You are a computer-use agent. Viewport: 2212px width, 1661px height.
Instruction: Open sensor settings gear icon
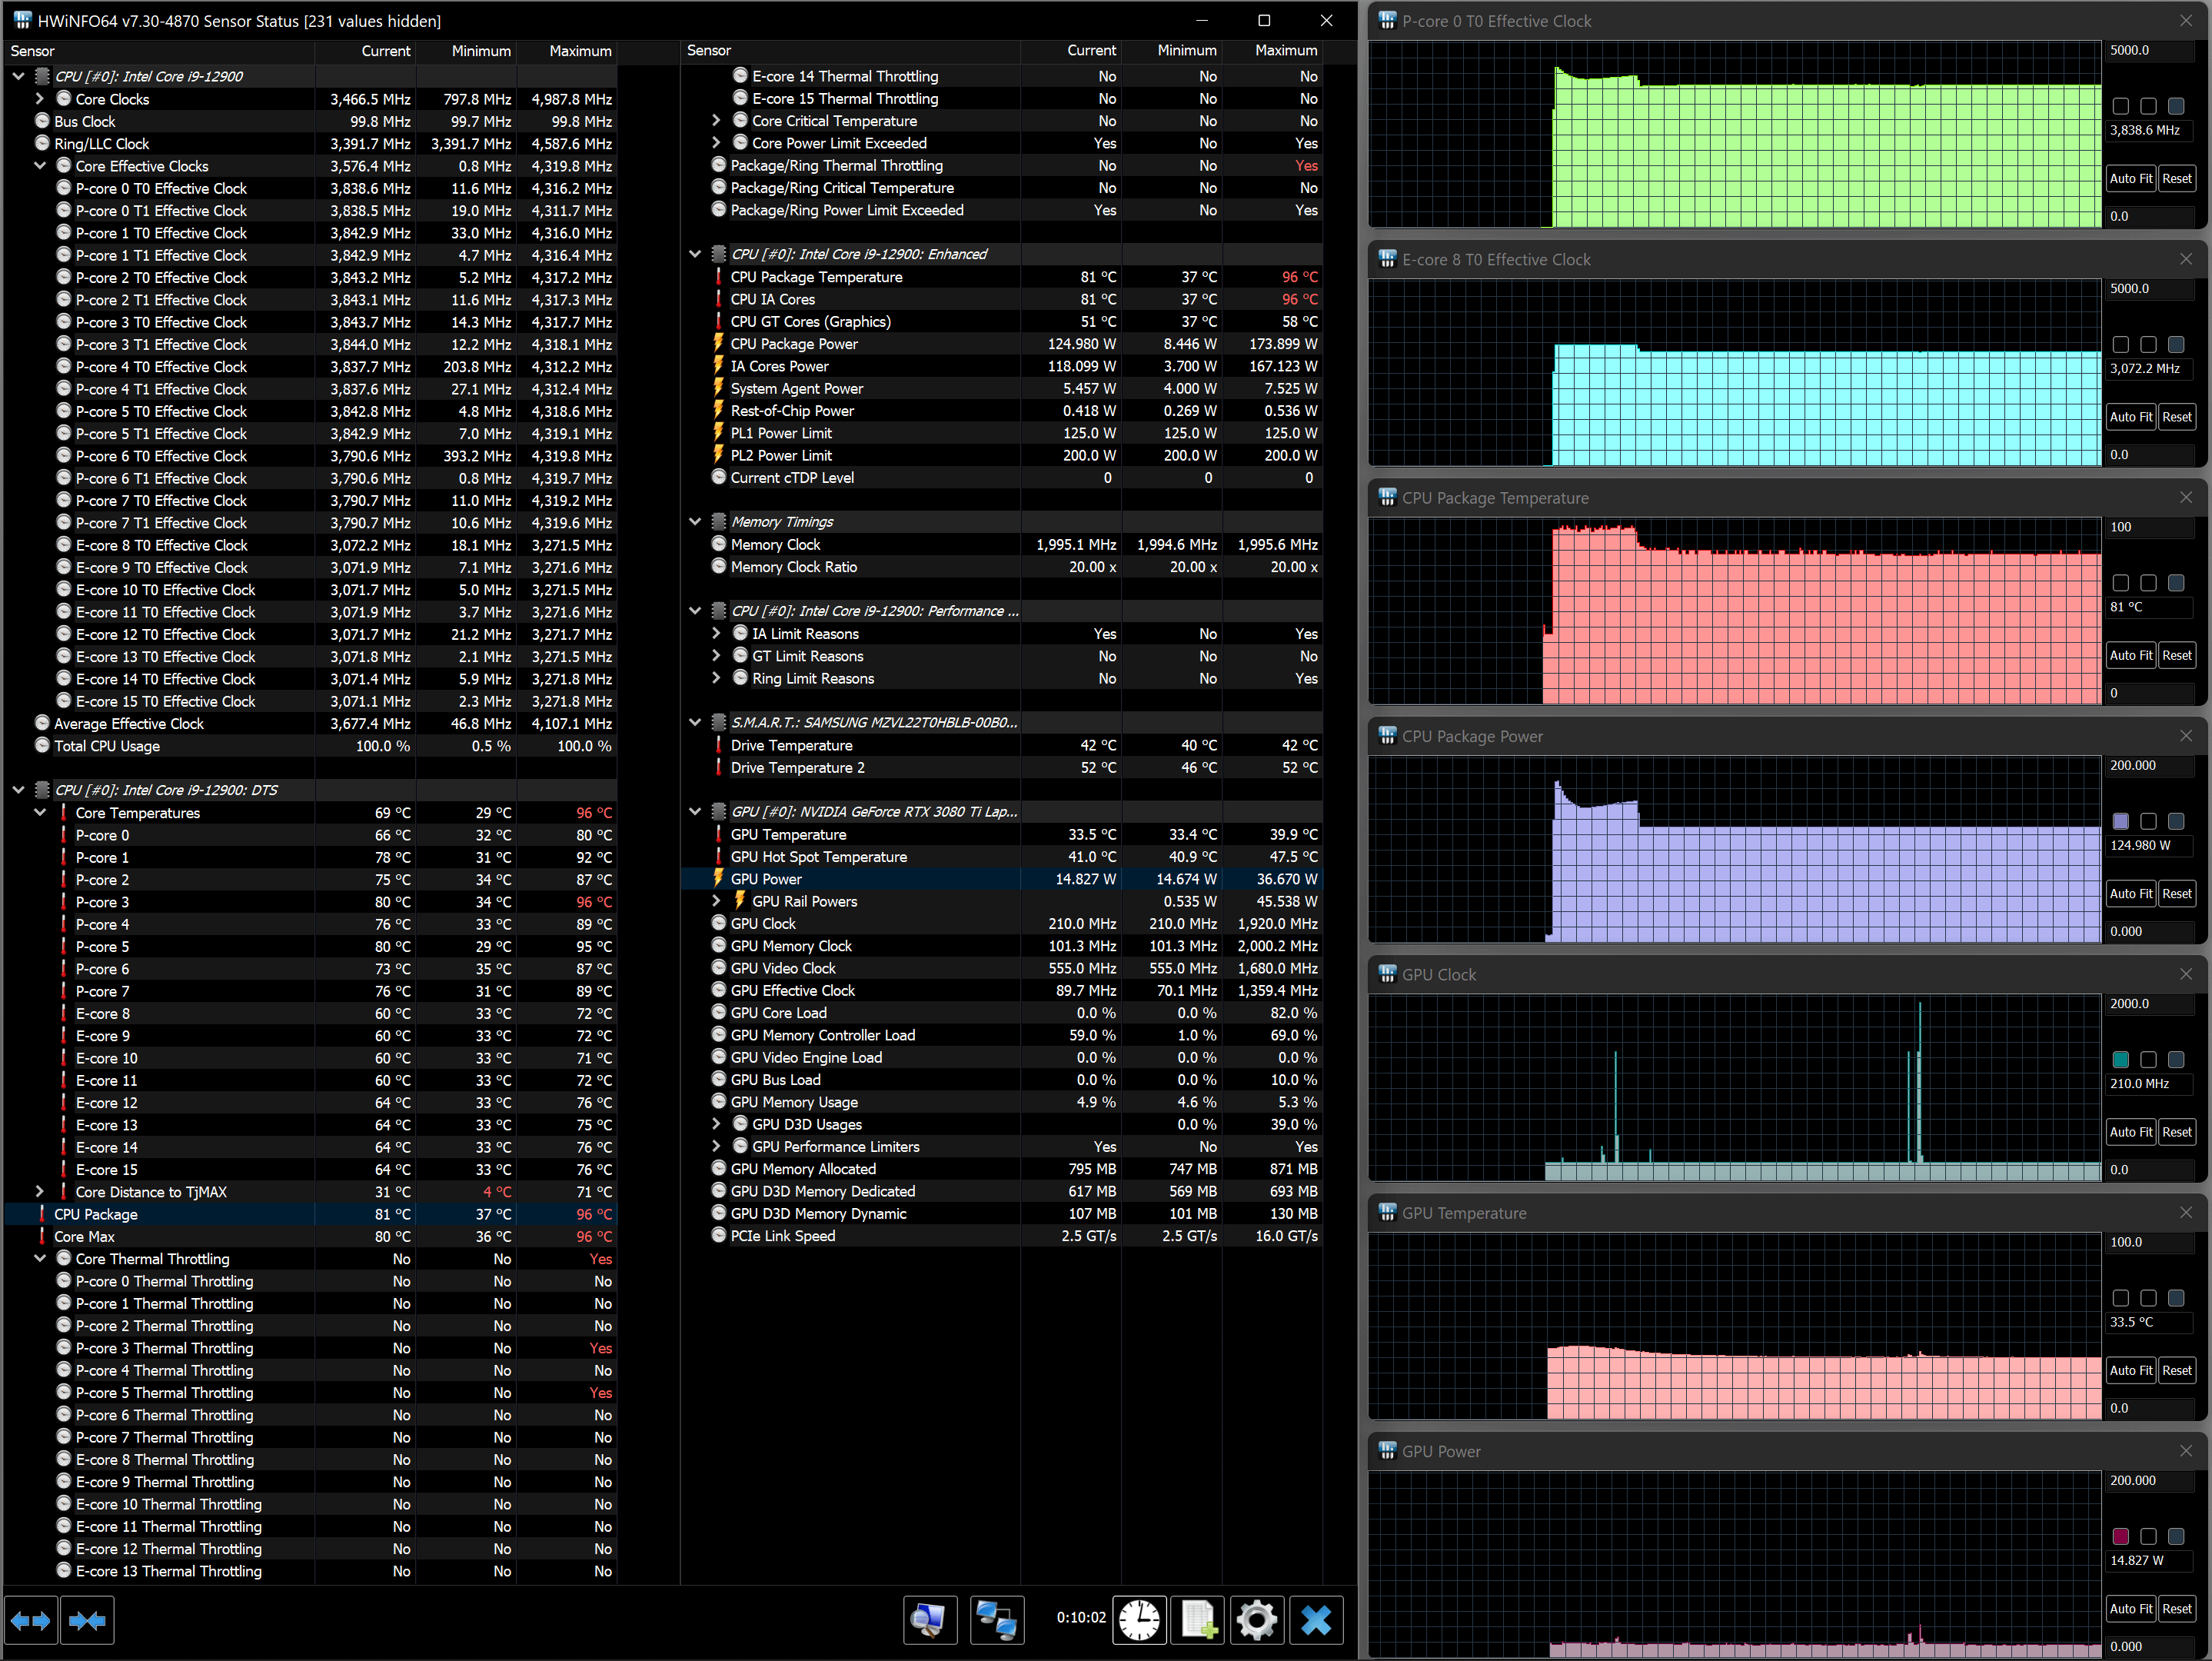pos(1256,1620)
